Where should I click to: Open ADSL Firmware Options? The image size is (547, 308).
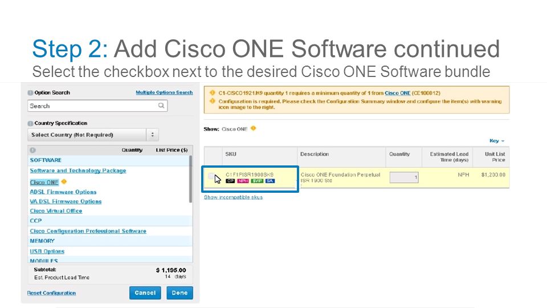pyautogui.click(x=63, y=192)
